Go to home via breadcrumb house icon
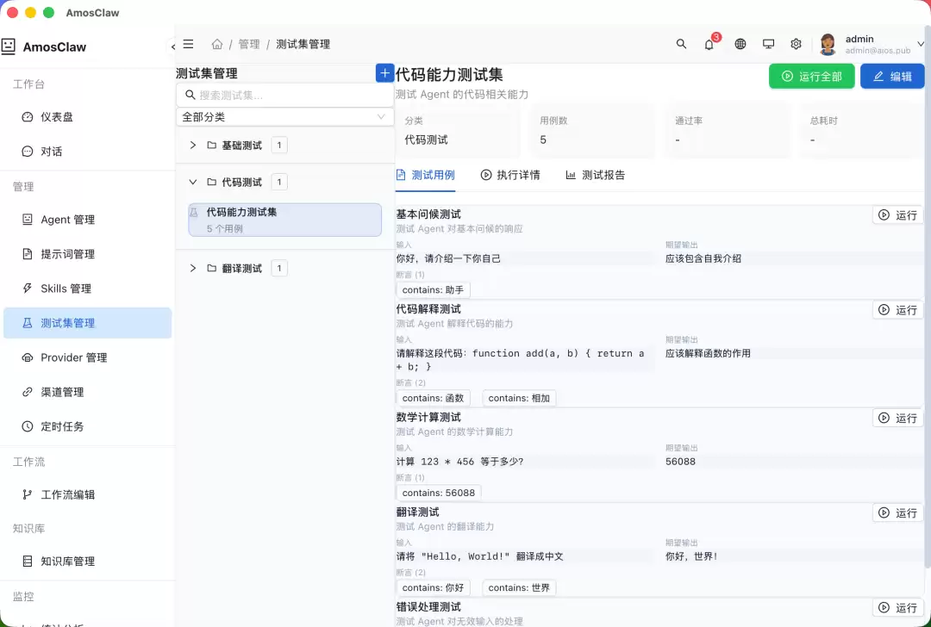The width and height of the screenshot is (931, 627). tap(217, 44)
